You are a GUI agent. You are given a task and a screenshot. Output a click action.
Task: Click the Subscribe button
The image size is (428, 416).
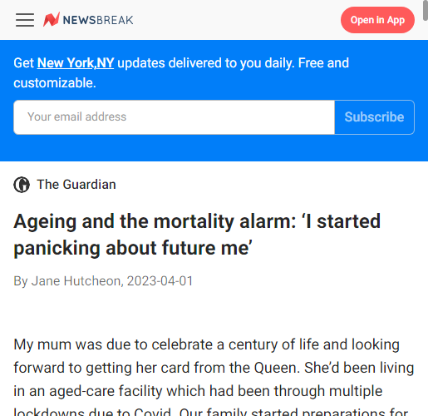[x=374, y=117]
